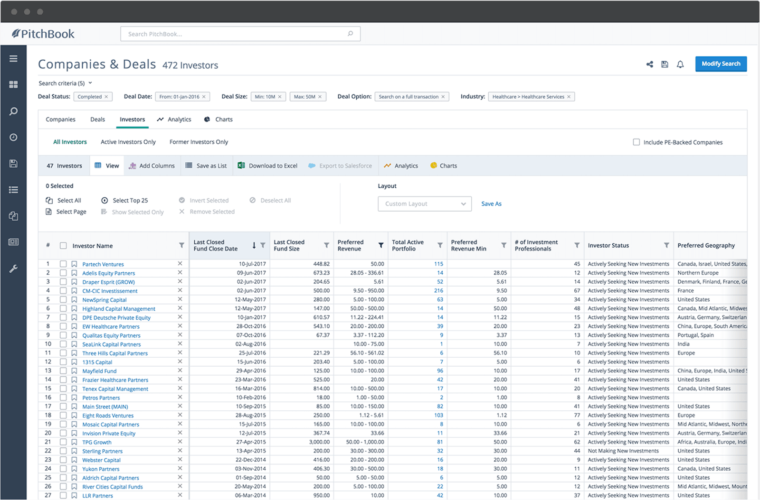760x500 pixels.
Task: Expand the Search criteria (5) chevron
Action: tap(90, 83)
